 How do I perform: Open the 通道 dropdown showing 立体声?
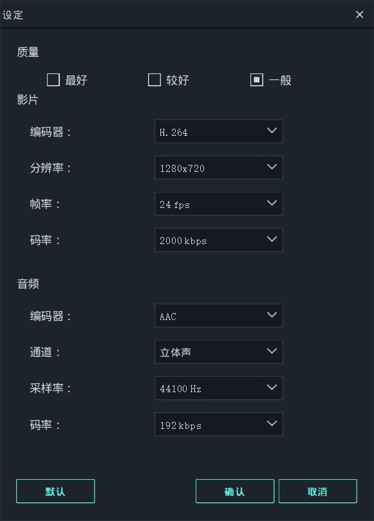point(218,352)
